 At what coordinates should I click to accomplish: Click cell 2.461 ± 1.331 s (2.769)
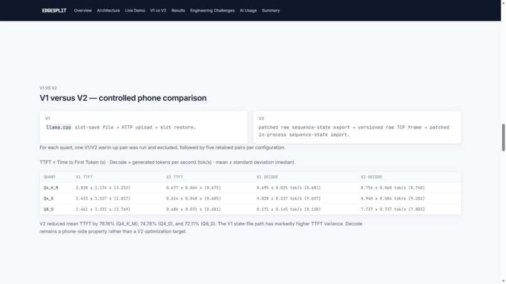click(x=103, y=209)
